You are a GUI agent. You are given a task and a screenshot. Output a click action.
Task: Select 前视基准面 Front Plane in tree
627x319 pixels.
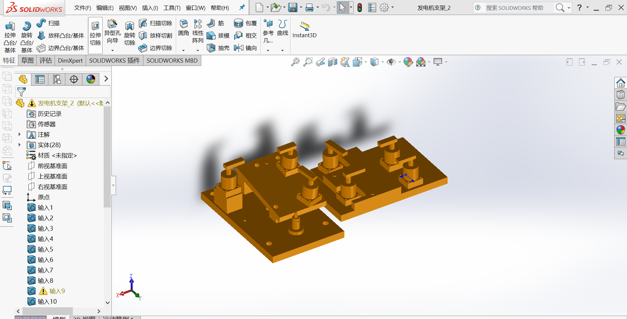coord(52,166)
